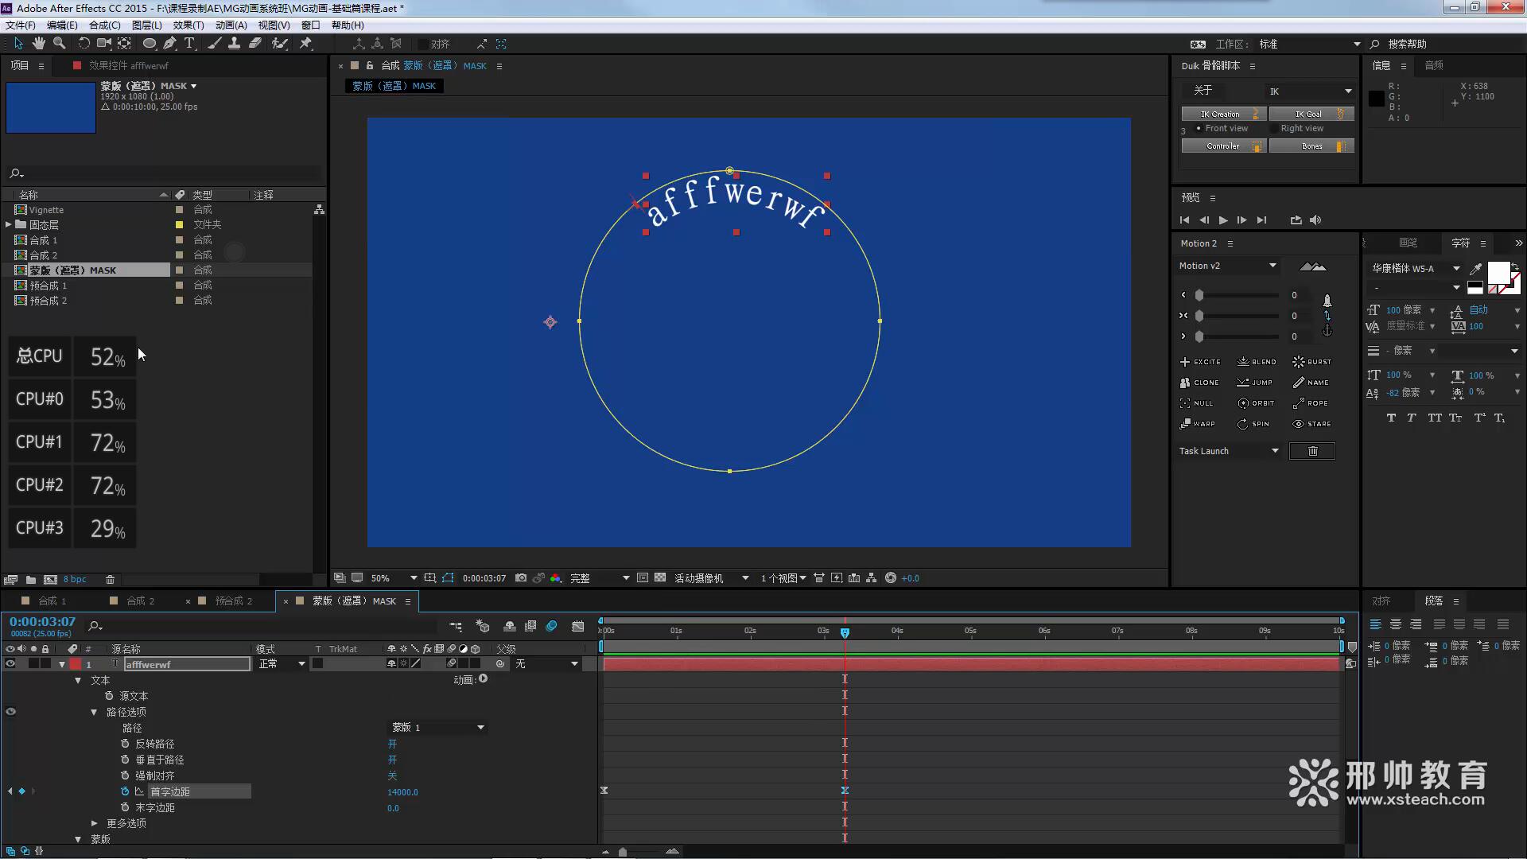This screenshot has height=859, width=1527.
Task: Click the white fill color swatch
Action: pyautogui.click(x=1498, y=272)
